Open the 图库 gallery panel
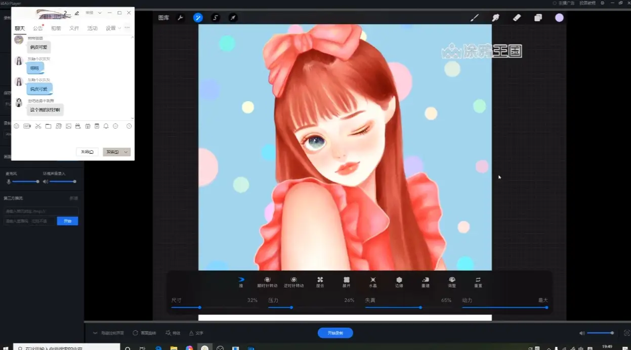The image size is (631, 350). click(163, 17)
